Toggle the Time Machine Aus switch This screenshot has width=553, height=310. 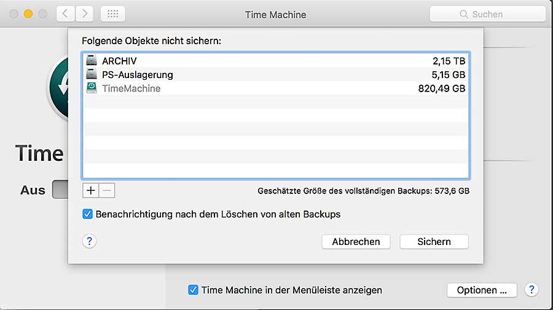pos(60,190)
